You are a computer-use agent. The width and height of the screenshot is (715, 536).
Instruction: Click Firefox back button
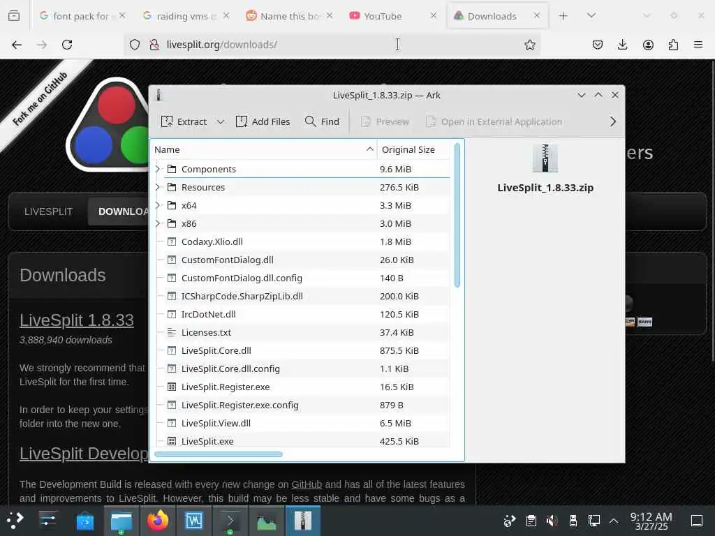[17, 45]
